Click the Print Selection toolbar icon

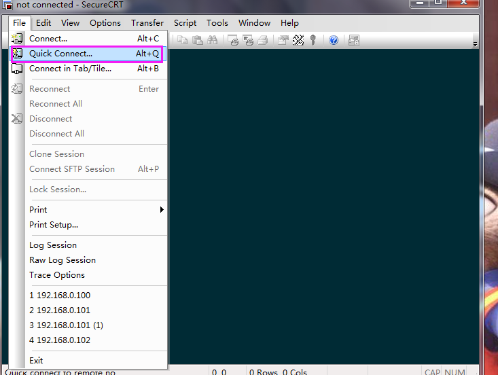coord(248,40)
